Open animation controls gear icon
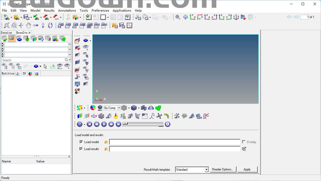The width and height of the screenshot is (321, 181). pyautogui.click(x=168, y=124)
